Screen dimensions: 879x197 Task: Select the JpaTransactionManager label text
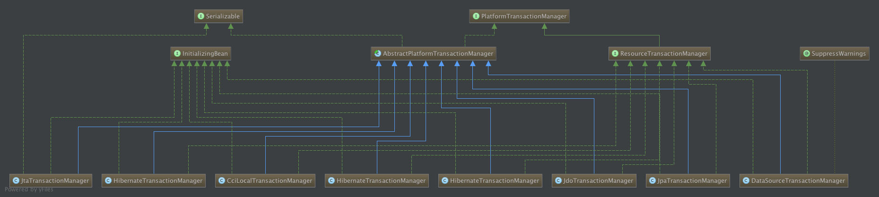point(692,180)
